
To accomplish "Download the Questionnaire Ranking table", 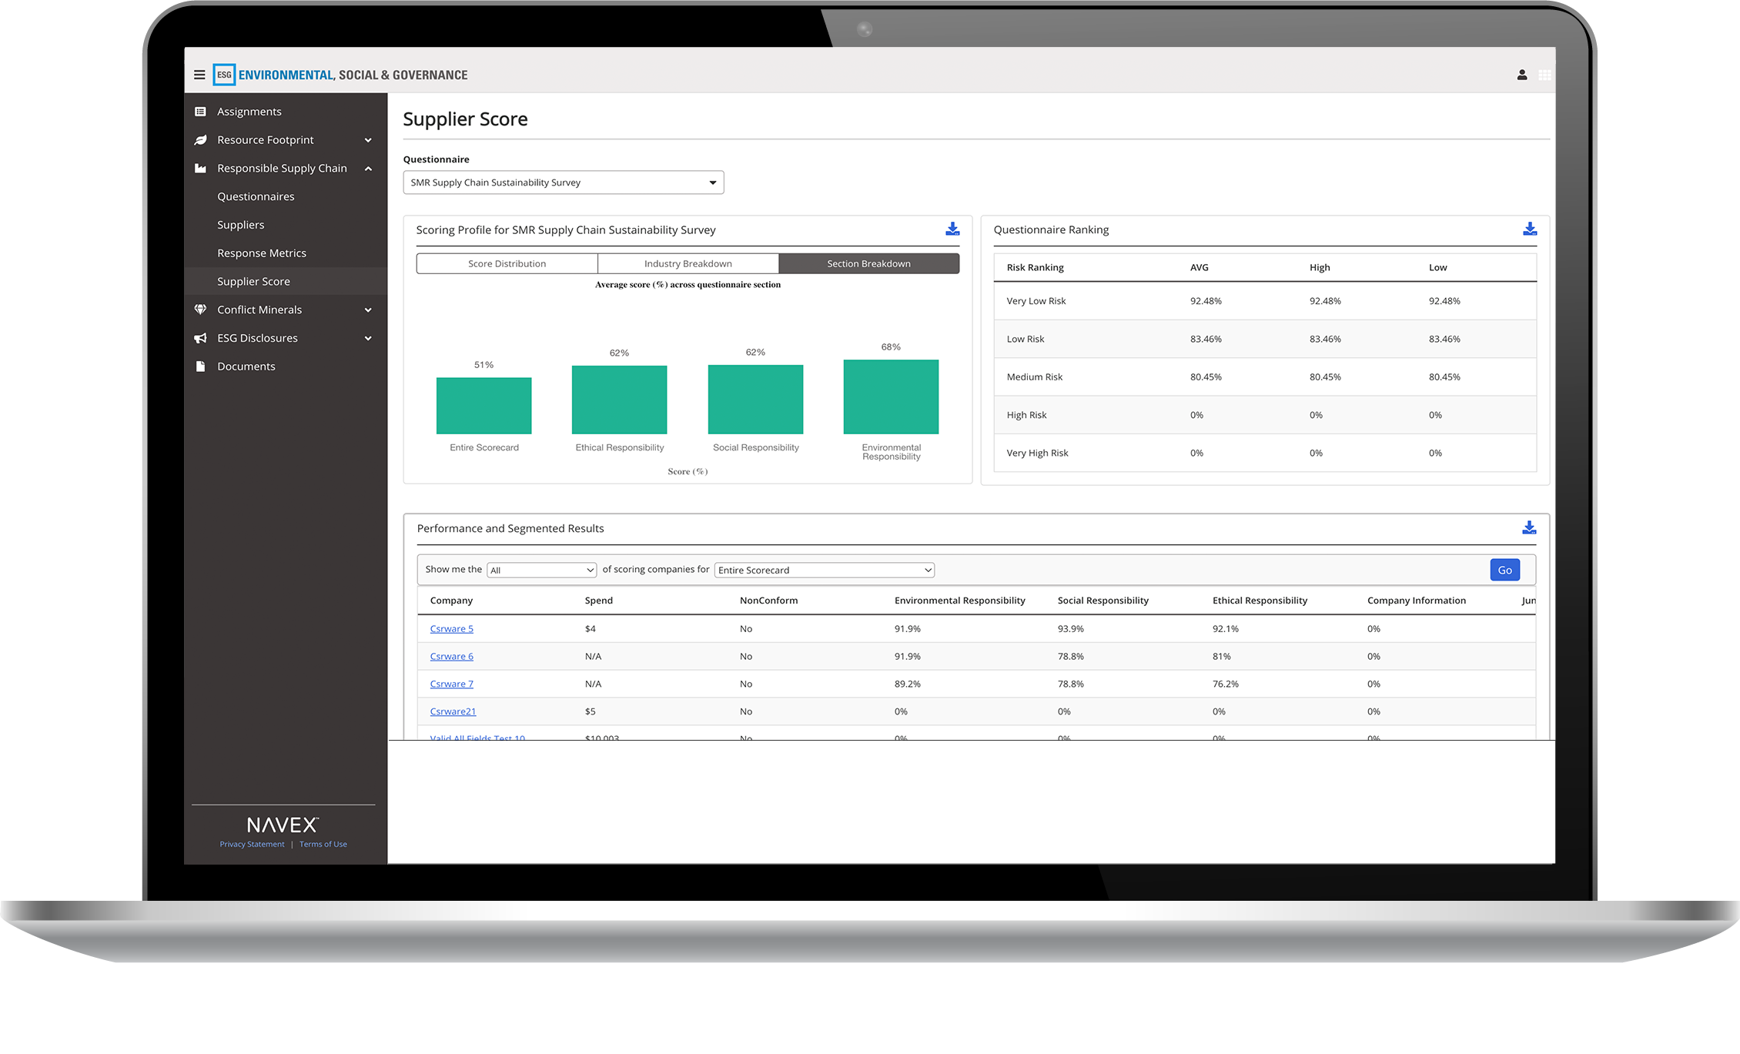I will (1529, 228).
